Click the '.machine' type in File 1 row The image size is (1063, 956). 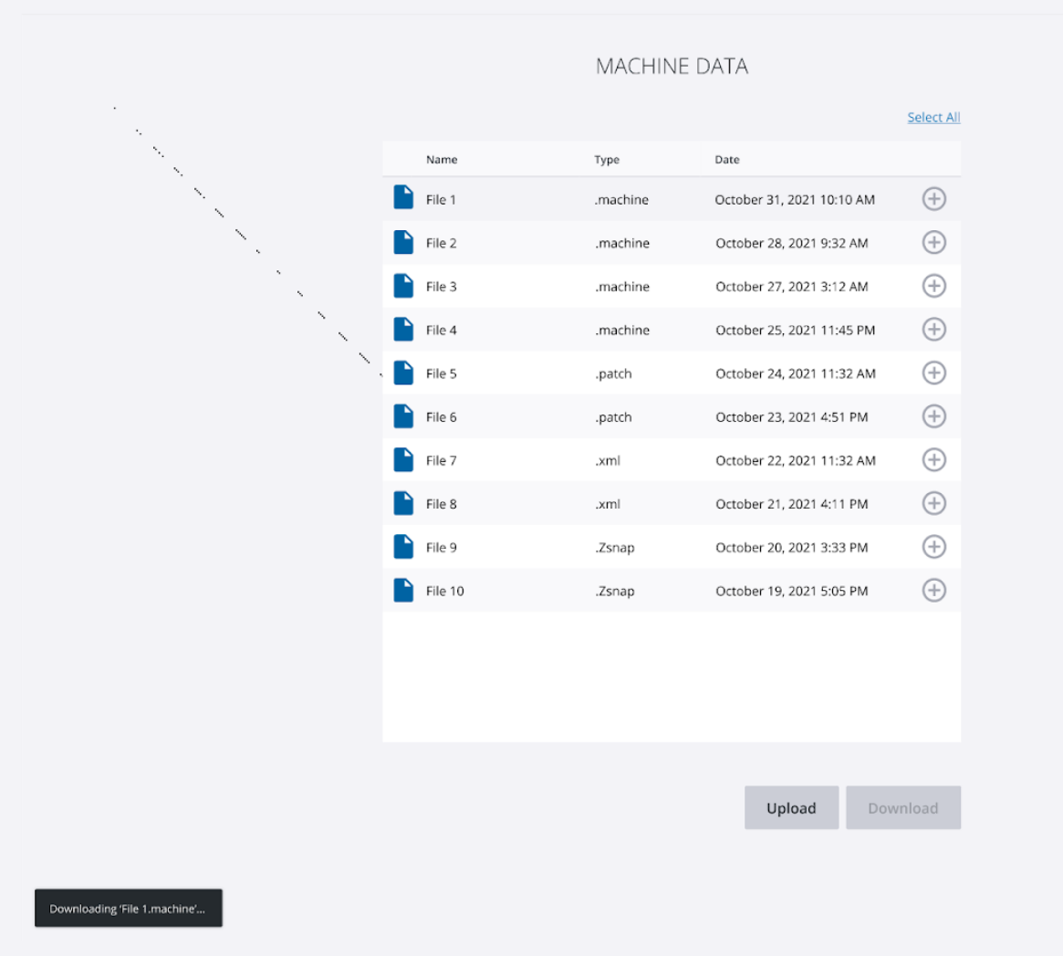[621, 199]
